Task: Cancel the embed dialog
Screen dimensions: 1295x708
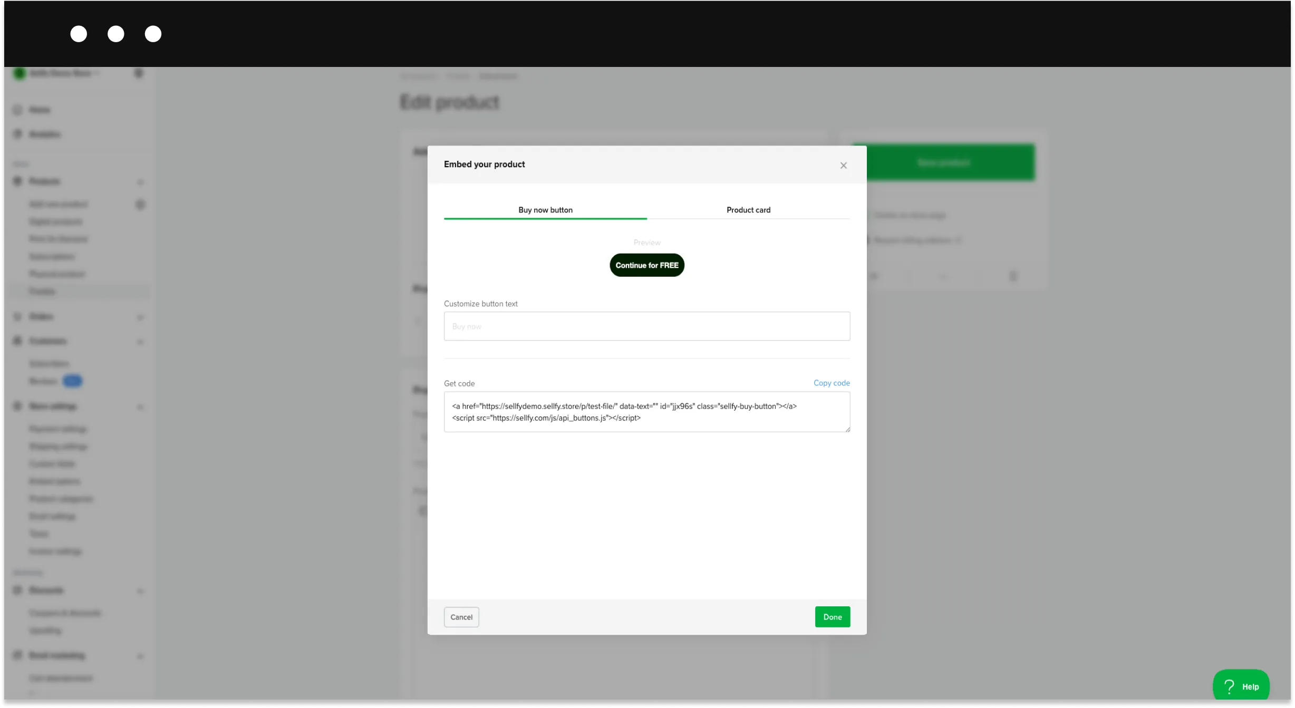Action: [461, 617]
